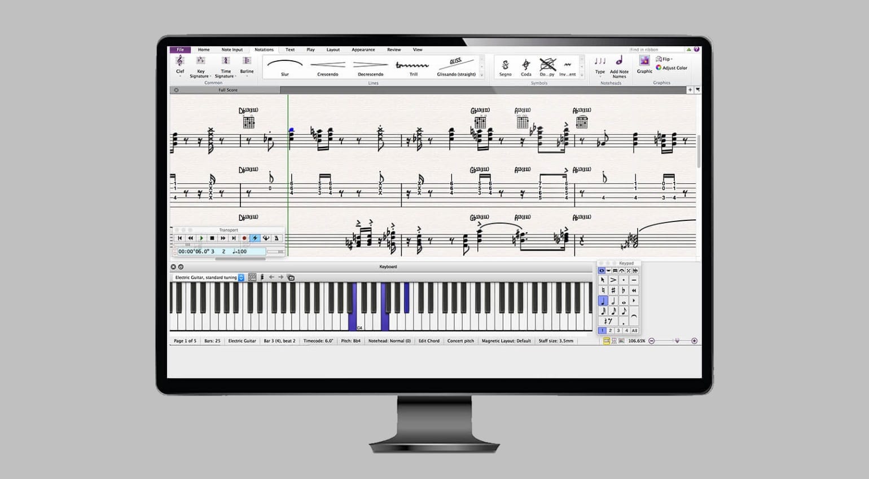
Task: Click the metronome icon in Transport
Action: tap(276, 238)
